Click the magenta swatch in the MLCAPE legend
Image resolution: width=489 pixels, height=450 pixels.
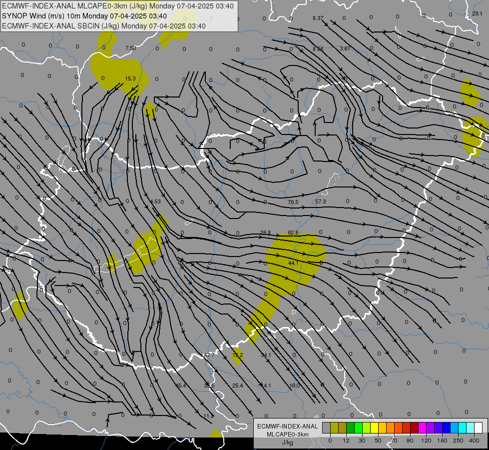click(x=423, y=427)
